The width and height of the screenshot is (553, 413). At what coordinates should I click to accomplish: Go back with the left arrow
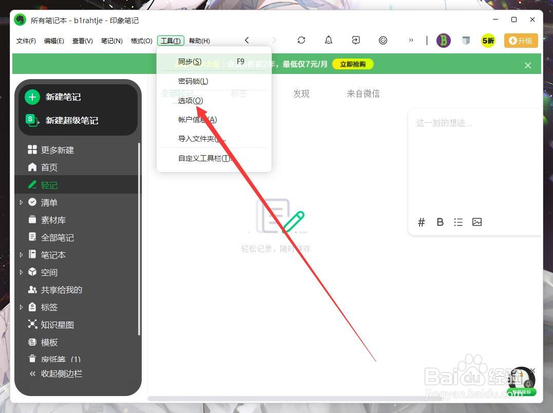[247, 40]
